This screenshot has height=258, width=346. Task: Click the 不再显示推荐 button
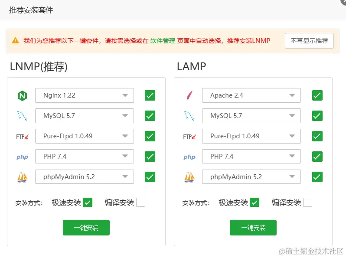[309, 41]
